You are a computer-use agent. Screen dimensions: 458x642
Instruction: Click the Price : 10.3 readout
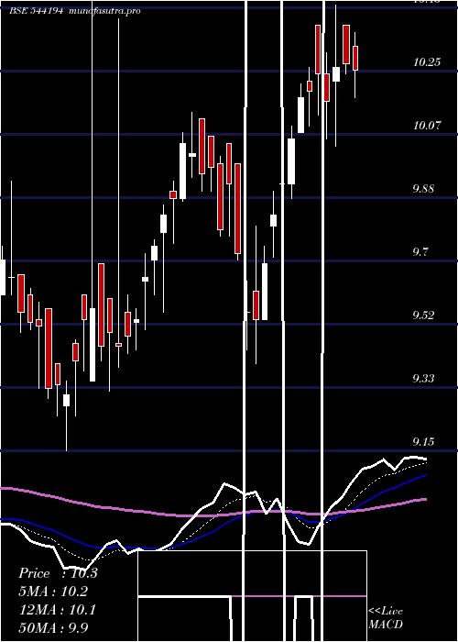pos(58,573)
